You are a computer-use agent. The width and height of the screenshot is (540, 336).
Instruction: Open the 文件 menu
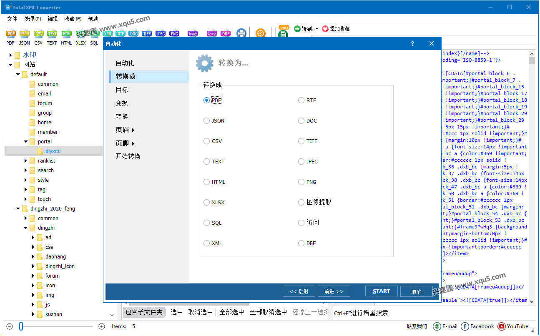(x=13, y=19)
